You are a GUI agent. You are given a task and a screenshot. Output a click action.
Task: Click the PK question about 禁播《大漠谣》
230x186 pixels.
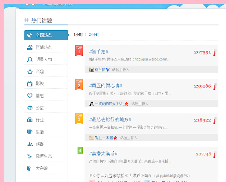point(120,176)
